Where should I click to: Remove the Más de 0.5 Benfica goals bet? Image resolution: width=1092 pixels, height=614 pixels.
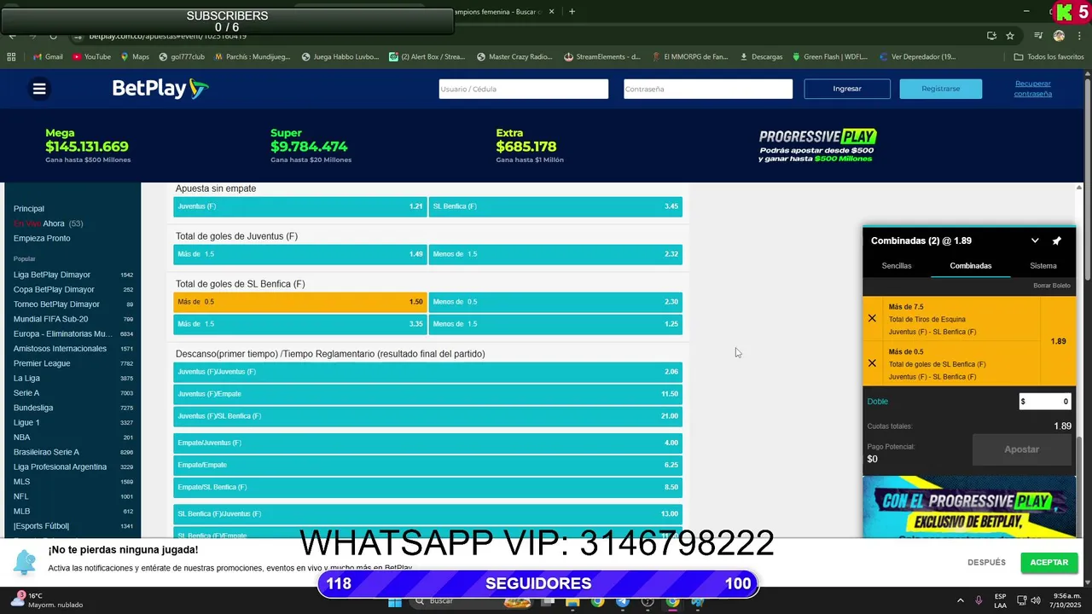coord(872,363)
